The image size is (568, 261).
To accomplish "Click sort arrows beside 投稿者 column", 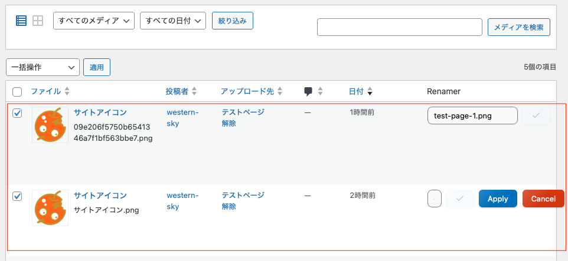I will coord(194,91).
